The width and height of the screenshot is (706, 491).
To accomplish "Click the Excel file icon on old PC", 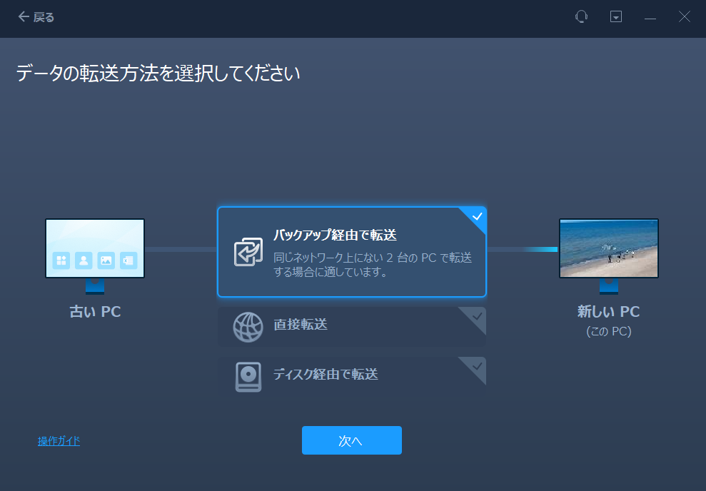I will click(x=128, y=260).
